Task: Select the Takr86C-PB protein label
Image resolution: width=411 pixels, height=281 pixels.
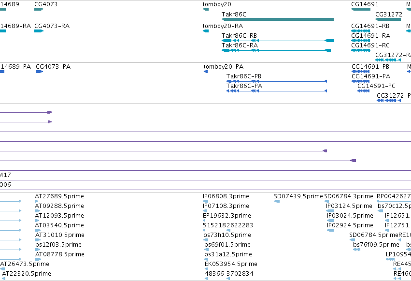Action: [244, 76]
